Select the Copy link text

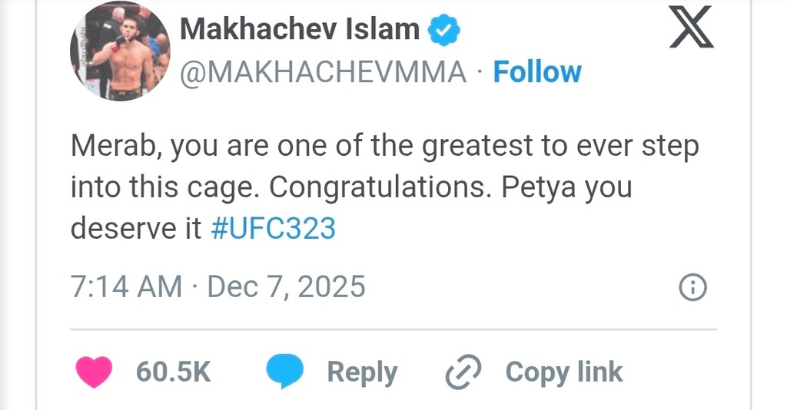tap(563, 372)
